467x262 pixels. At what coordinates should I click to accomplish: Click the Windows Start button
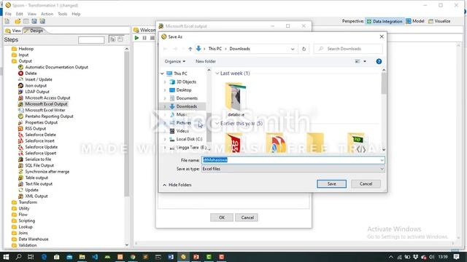click(6, 257)
